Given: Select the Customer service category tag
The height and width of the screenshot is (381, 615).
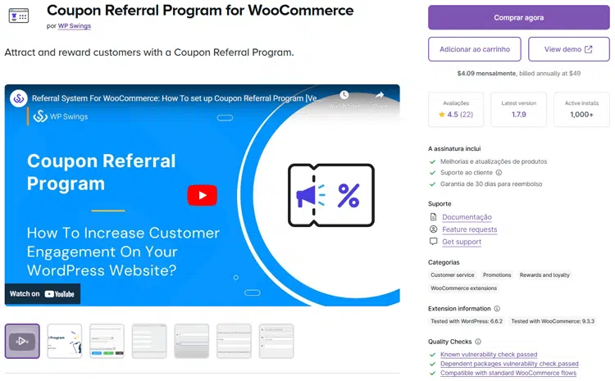Looking at the screenshot, I should pos(452,275).
